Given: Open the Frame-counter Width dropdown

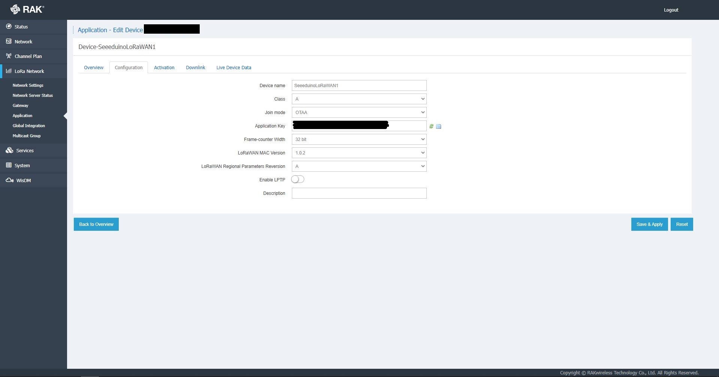Looking at the screenshot, I should (359, 140).
